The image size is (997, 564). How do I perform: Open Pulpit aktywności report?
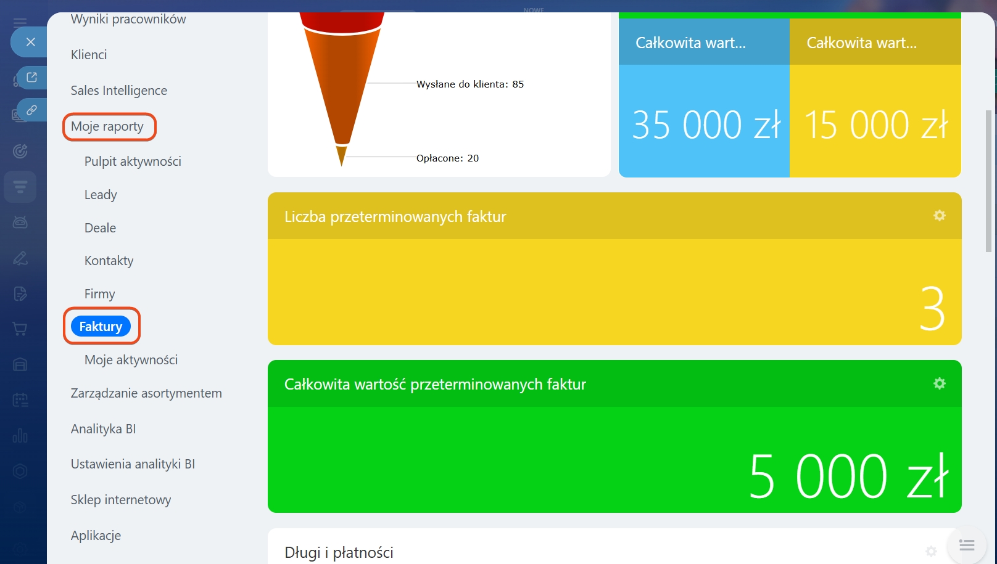point(133,161)
